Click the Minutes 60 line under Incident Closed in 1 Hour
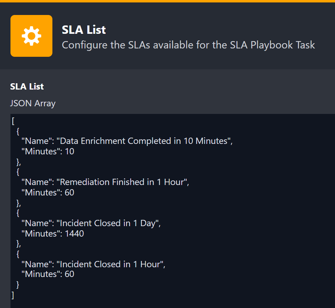 pos(48,275)
